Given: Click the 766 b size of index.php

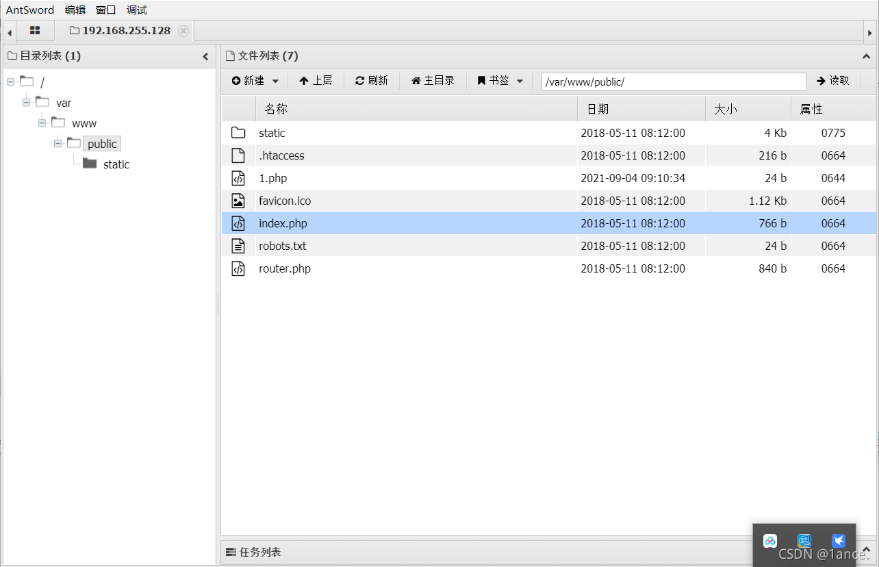Looking at the screenshot, I should [772, 223].
